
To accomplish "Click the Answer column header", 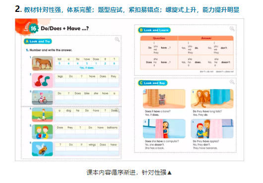I will tap(206, 38).
